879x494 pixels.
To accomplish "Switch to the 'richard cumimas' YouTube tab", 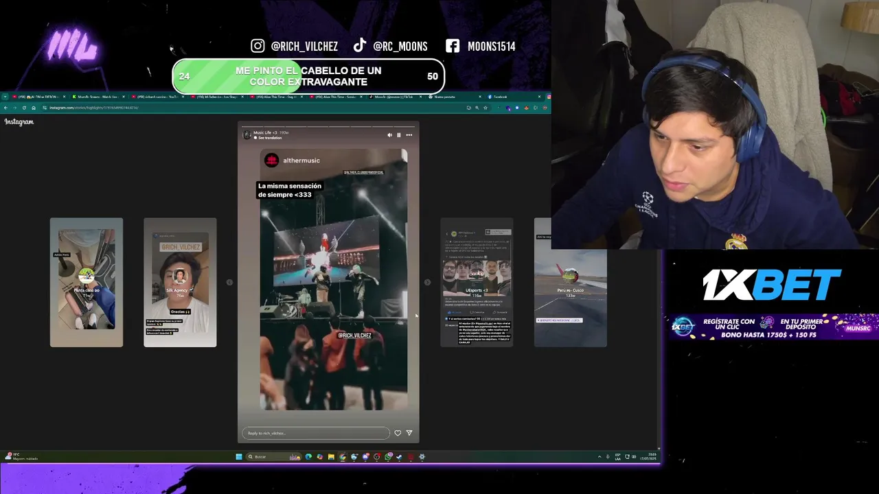I will [x=157, y=97].
